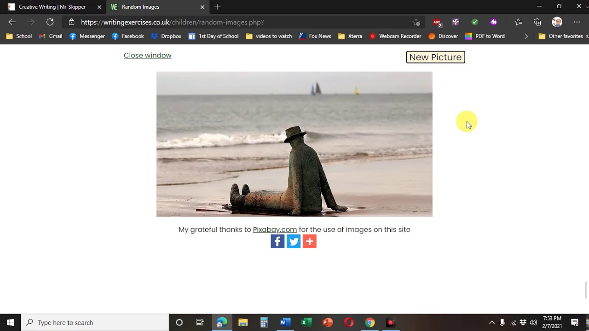Open the Dropbox tray icon
This screenshot has height=331, width=589.
tap(523, 322)
